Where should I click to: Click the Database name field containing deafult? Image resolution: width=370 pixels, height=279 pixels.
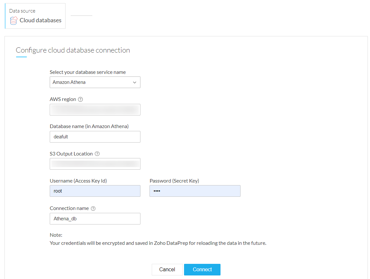point(95,137)
